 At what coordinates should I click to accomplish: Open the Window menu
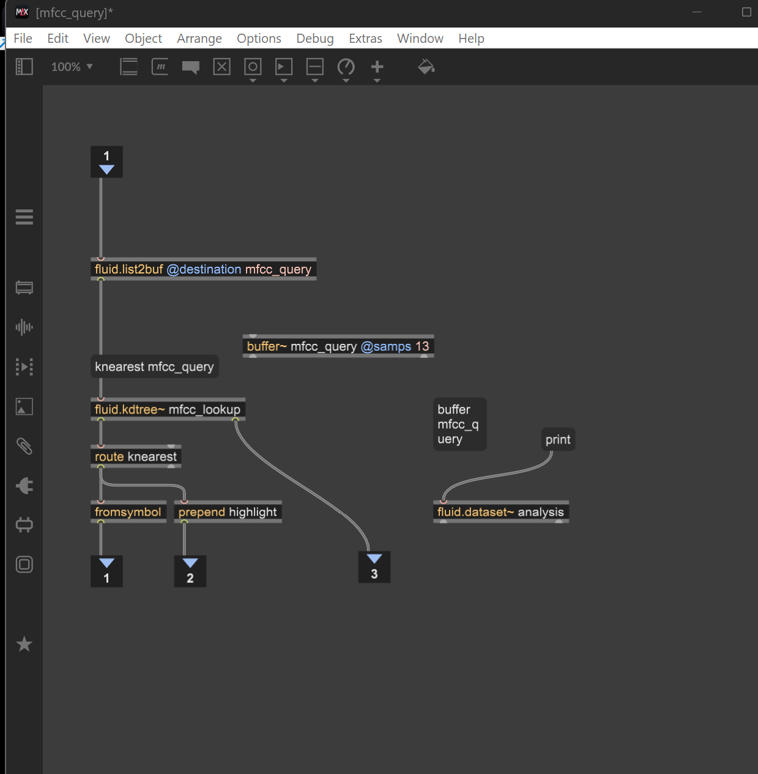pos(420,39)
